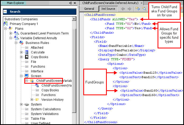This screenshot has width=184, height=125.
Task: Click the toolbar icon with blue arrow
Action: pos(138,9)
